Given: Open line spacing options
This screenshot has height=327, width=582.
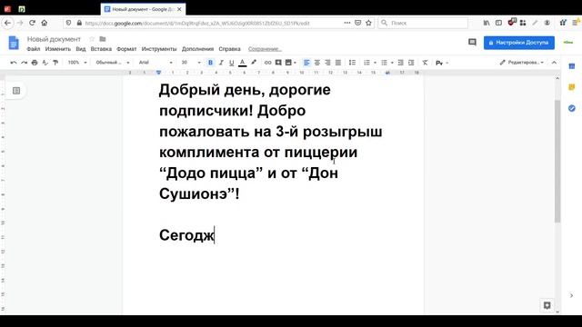Looking at the screenshot, I should tap(352, 63).
